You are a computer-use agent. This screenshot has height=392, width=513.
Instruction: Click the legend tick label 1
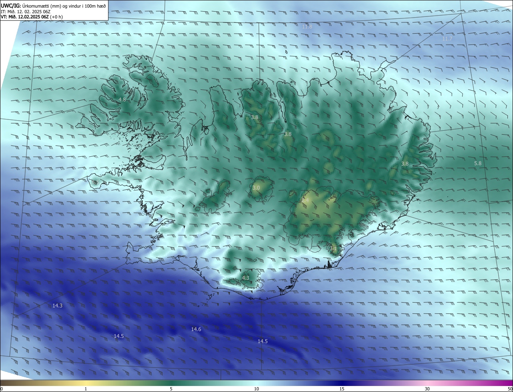click(86, 389)
